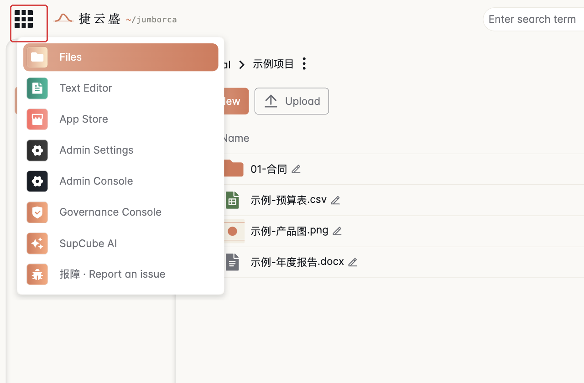Click the Report an issue bug icon

point(37,274)
